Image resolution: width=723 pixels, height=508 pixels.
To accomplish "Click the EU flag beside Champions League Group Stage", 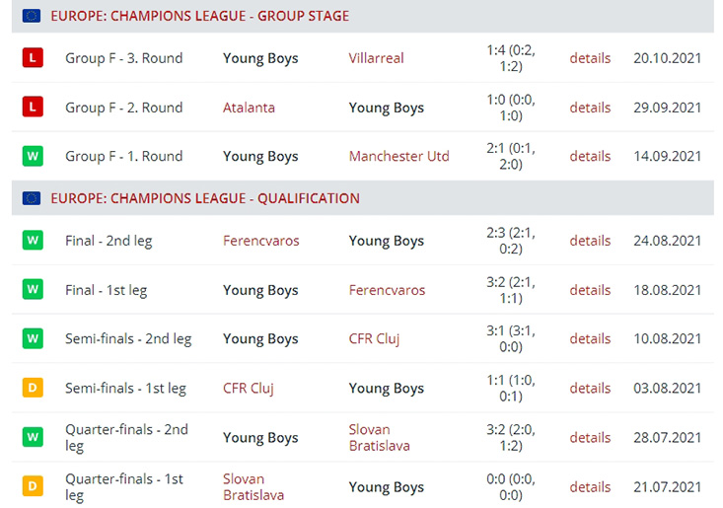I will (x=32, y=16).
